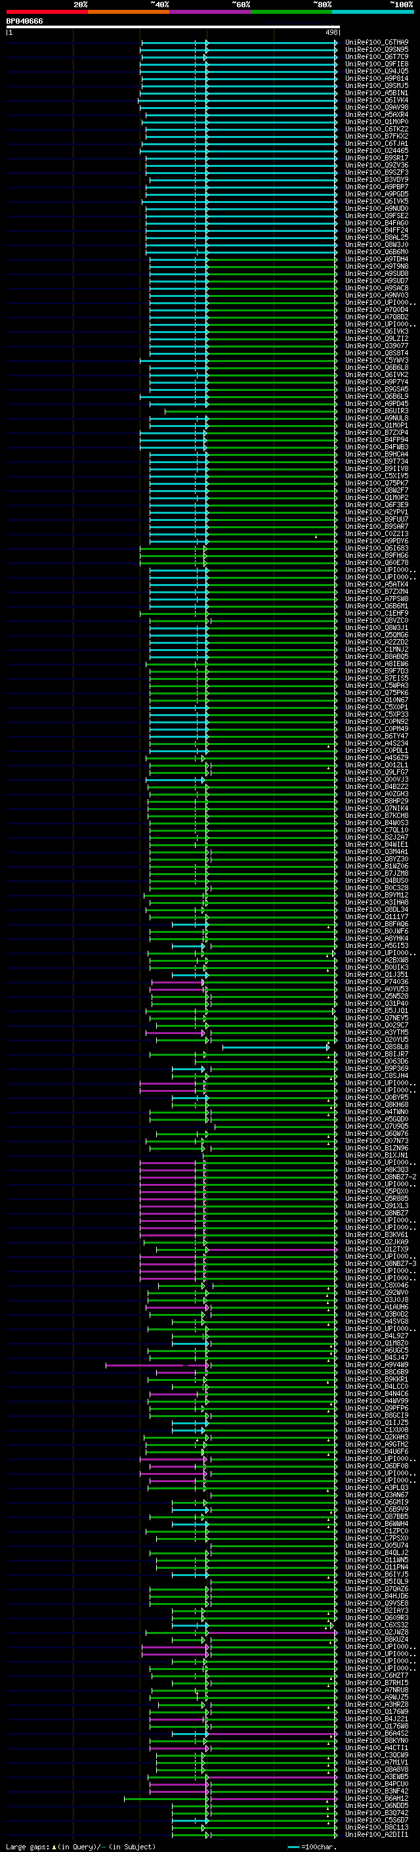Select the UniRef100_B7KCH8 label
420x1852 pixels.
pos(376,815)
